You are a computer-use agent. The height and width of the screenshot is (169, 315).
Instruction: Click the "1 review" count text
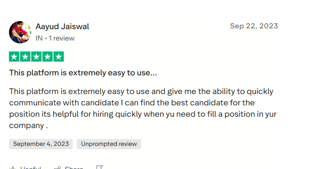coord(62,38)
